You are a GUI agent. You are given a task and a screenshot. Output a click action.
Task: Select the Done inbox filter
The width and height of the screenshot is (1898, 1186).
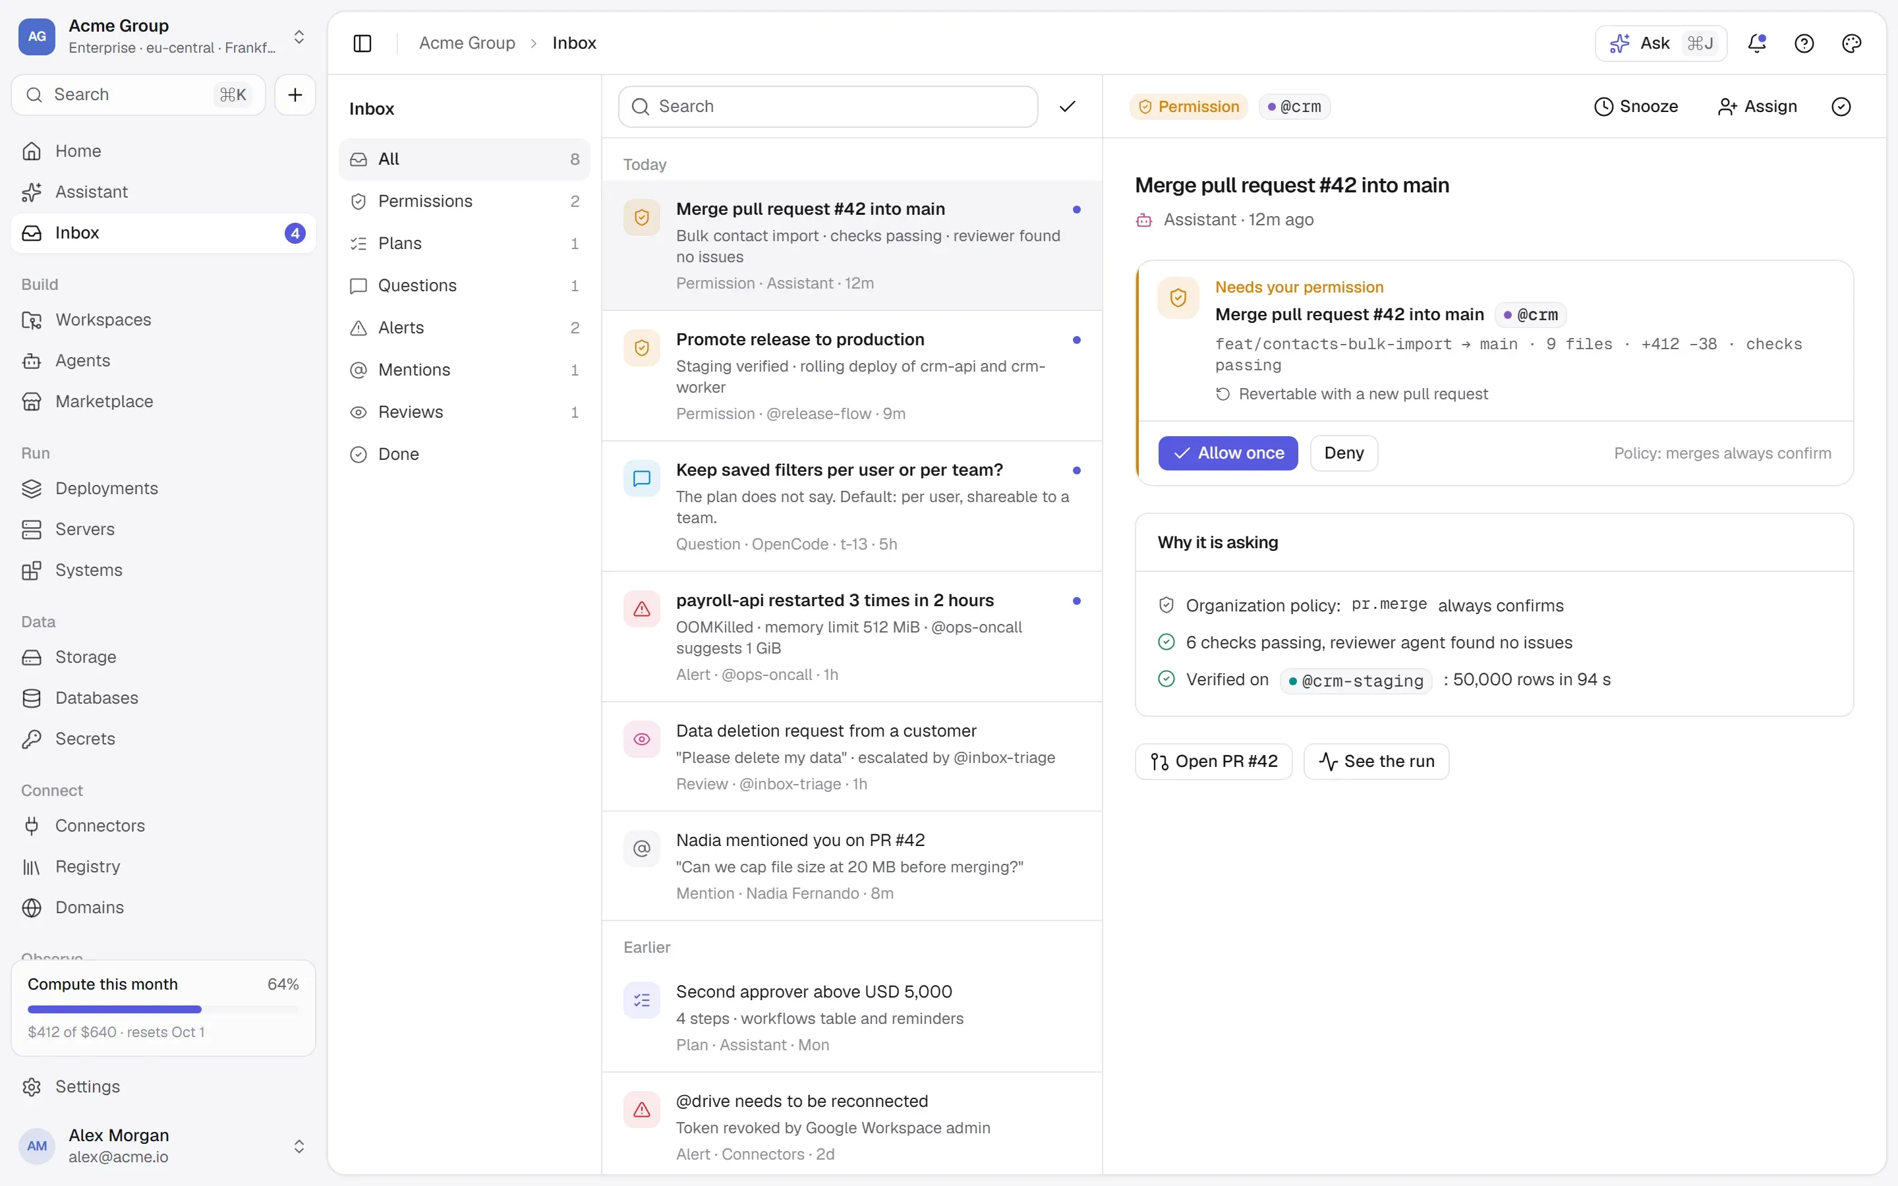click(465, 454)
